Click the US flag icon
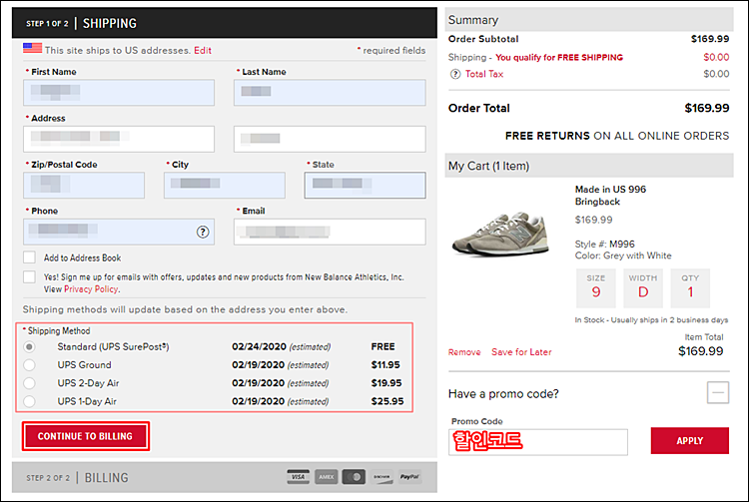Viewport: 749px width, 502px height. click(33, 48)
